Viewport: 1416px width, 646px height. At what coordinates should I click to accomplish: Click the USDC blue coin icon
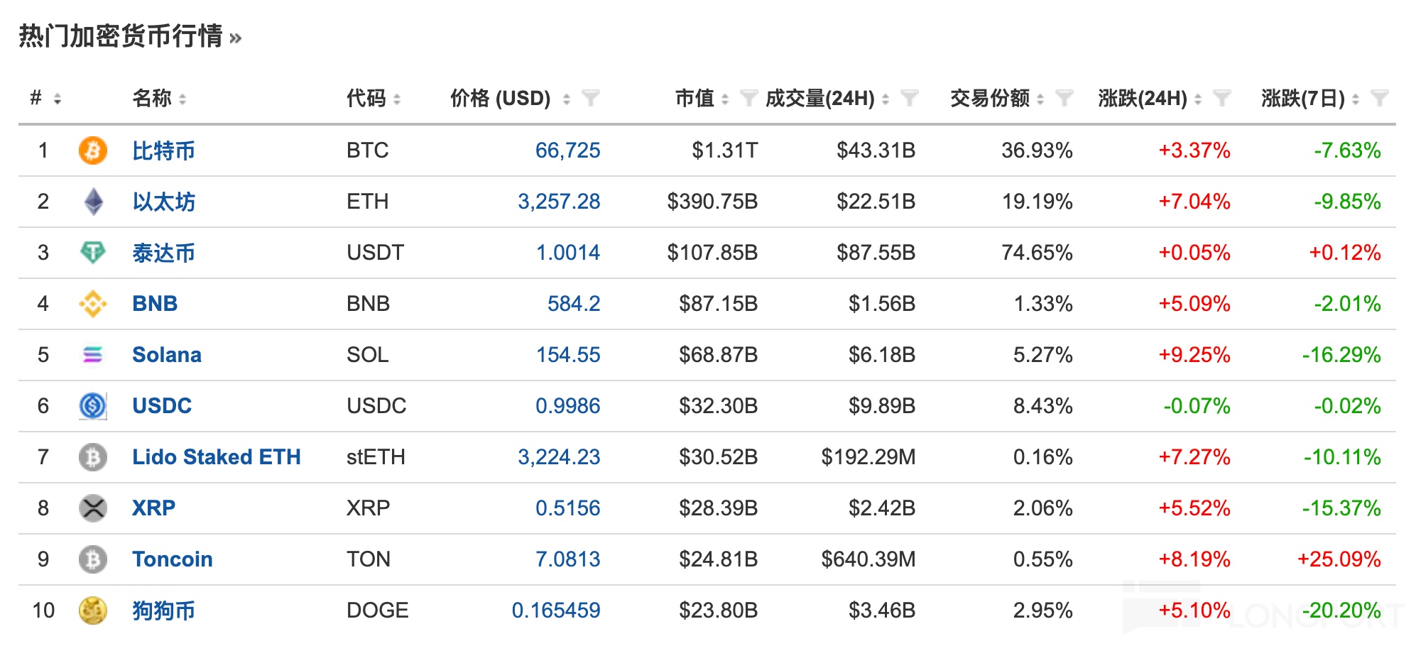[92, 406]
